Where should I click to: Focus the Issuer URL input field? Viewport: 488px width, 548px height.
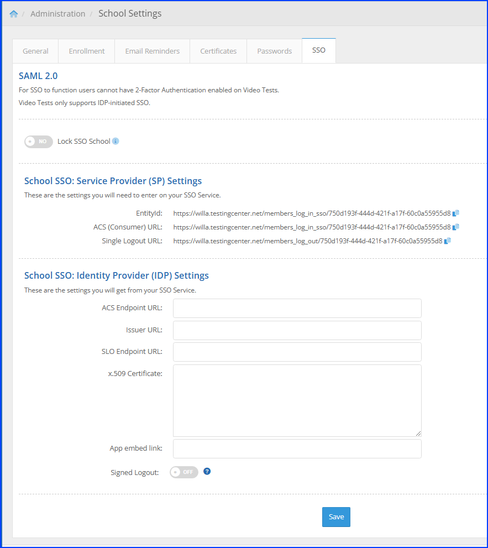pyautogui.click(x=297, y=330)
